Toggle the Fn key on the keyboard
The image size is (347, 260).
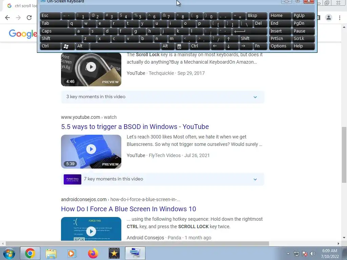pyautogui.click(x=260, y=46)
